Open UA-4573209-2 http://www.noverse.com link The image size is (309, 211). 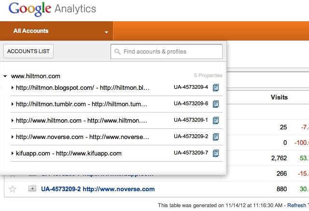click(98, 189)
